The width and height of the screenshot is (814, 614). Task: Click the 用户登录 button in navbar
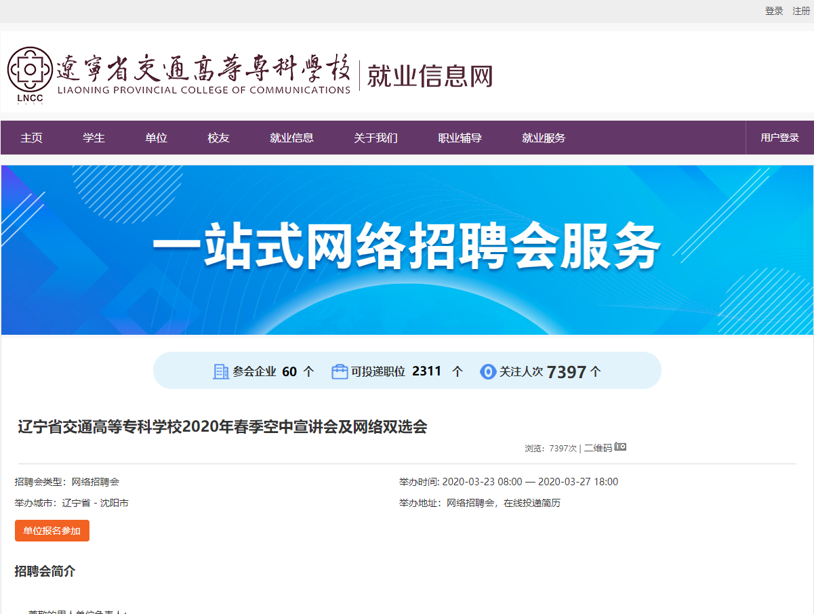(x=779, y=138)
